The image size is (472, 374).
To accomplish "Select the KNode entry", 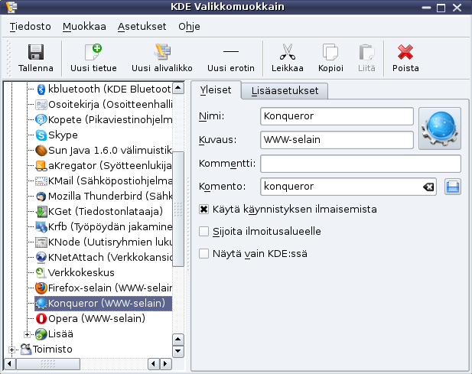I will click(103, 242).
